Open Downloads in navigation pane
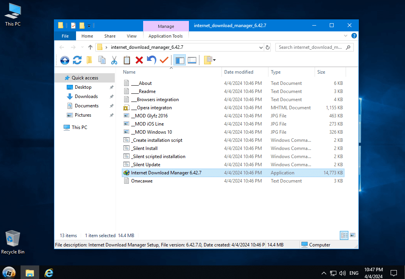 86,96
